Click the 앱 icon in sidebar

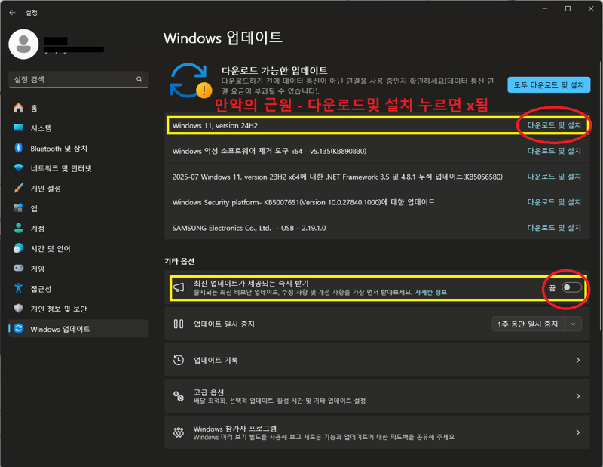[x=18, y=208]
